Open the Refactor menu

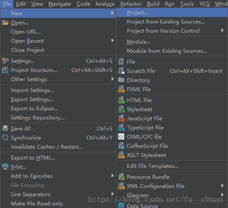click(131, 4)
